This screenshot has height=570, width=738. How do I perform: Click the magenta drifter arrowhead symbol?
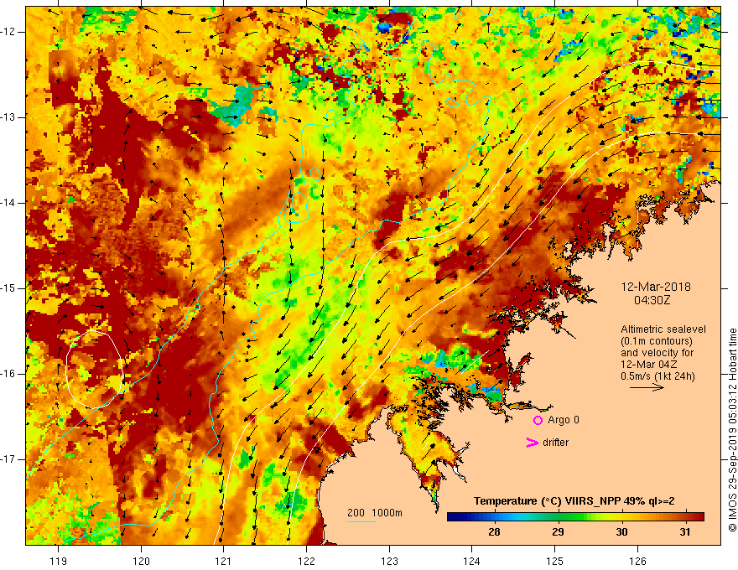coord(532,443)
